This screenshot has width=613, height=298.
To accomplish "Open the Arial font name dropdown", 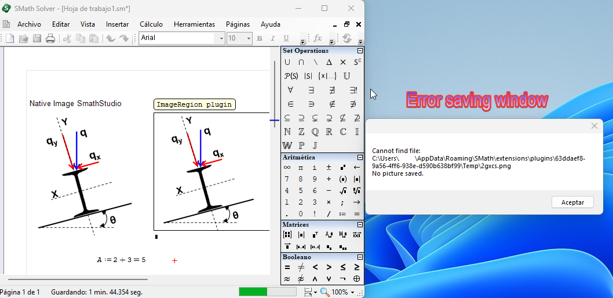I will point(221,38).
